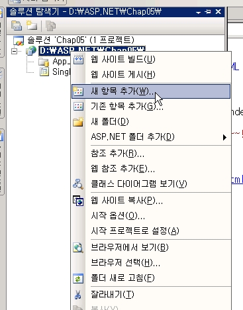The width and height of the screenshot is (243, 310).
Task: Click the website globe project icon
Action: [31, 51]
